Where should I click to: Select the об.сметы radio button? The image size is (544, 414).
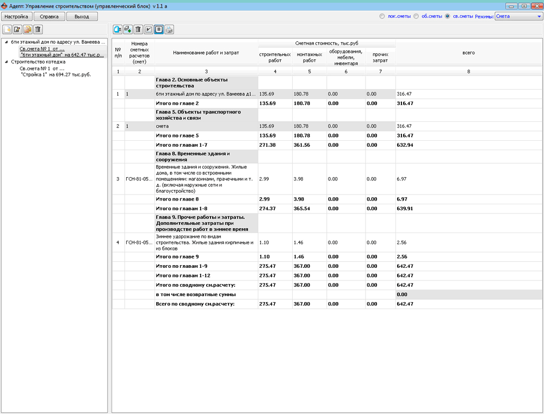(416, 16)
